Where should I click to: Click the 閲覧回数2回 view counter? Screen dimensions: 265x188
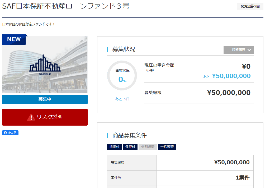click(250, 6)
